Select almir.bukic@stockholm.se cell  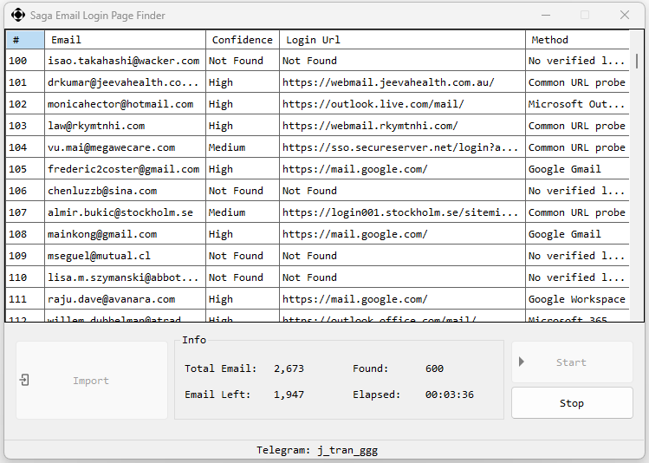click(x=125, y=212)
